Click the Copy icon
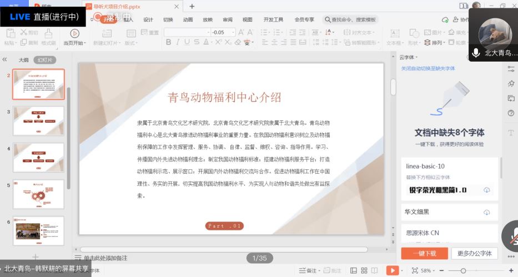This screenshot has height=277, width=518. (23, 42)
